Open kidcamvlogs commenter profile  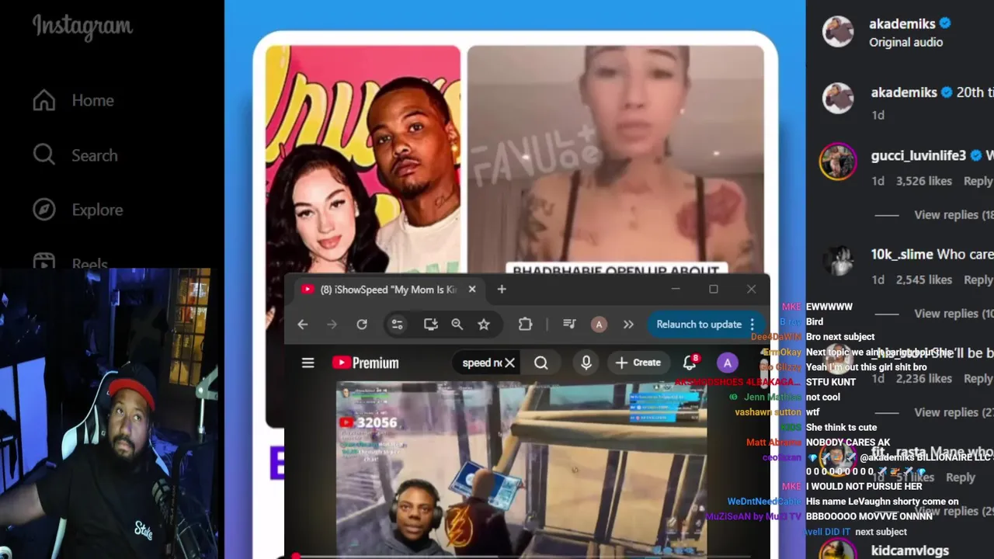909,550
